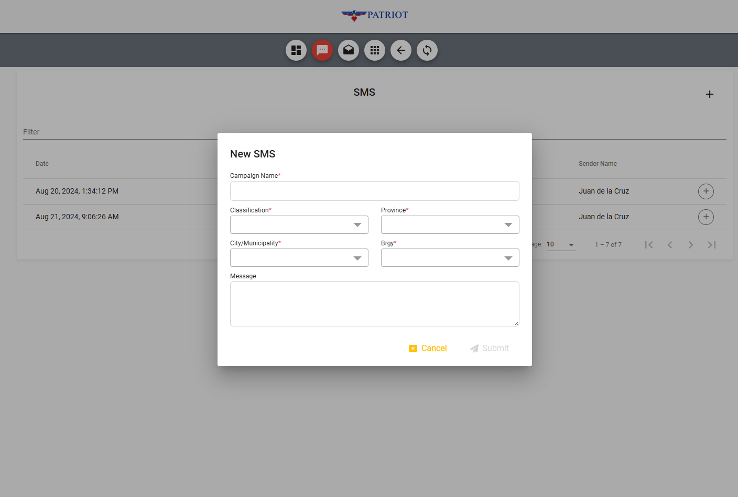Click the Patriot logo
The image size is (738, 497).
coord(375,15)
